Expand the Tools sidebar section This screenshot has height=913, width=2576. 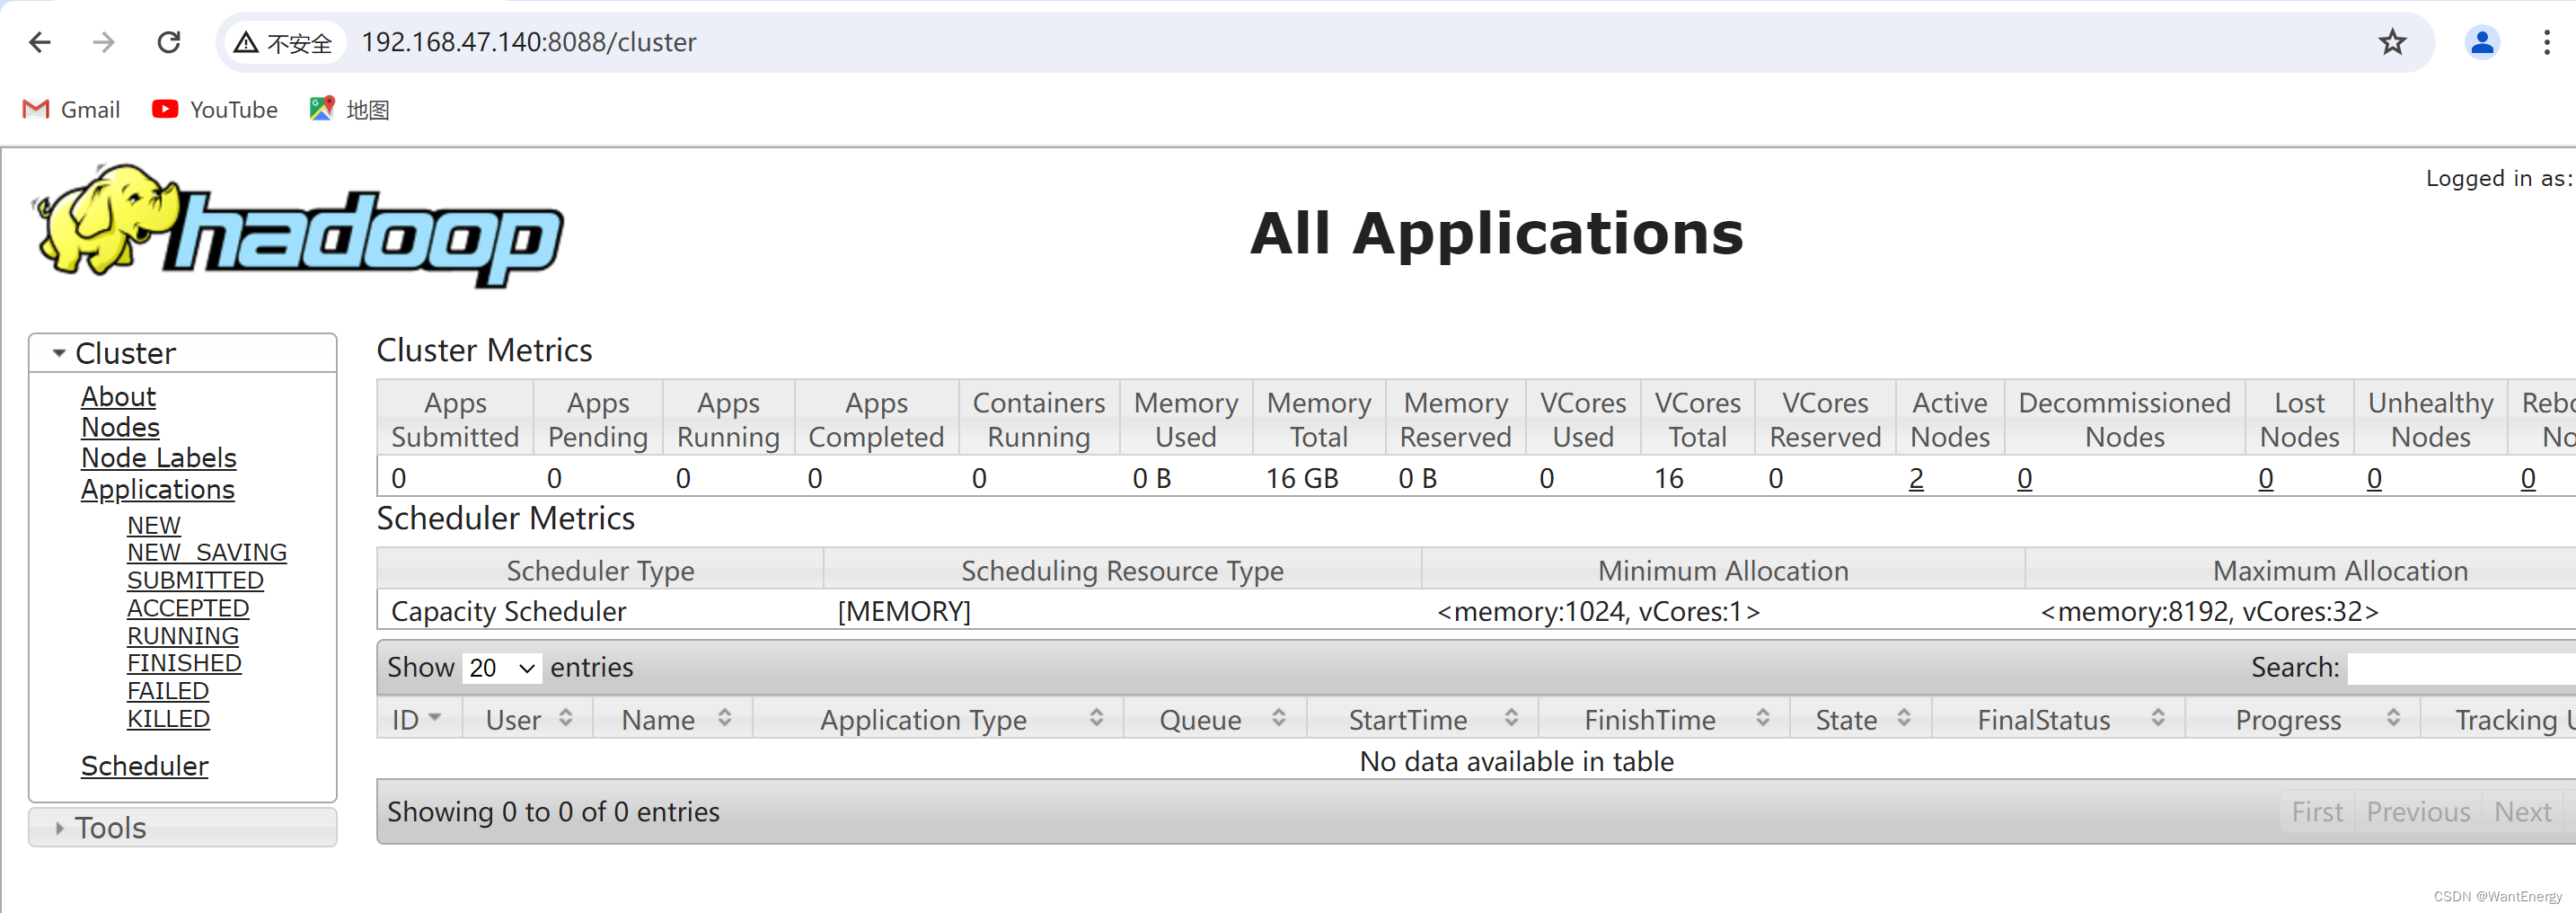coord(183,828)
